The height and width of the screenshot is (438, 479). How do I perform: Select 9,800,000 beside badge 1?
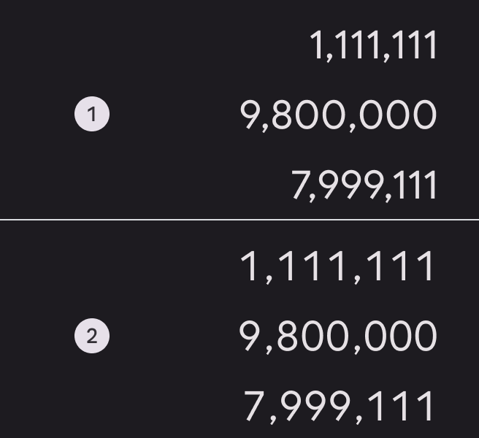tap(338, 115)
